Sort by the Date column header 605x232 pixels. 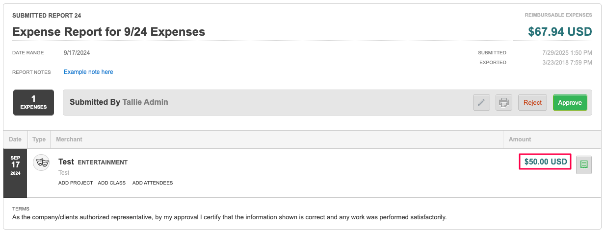tap(15, 139)
